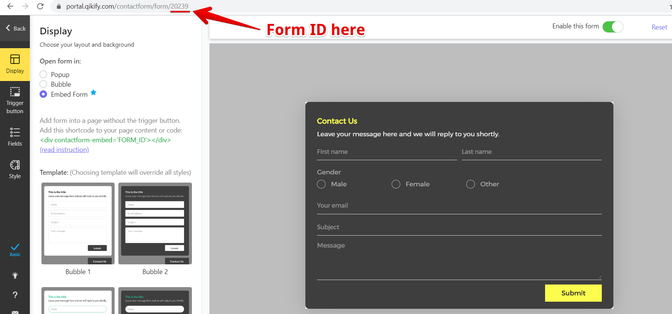Choose the green-title dark template thumbnail
672x314 pixels.
(155, 301)
